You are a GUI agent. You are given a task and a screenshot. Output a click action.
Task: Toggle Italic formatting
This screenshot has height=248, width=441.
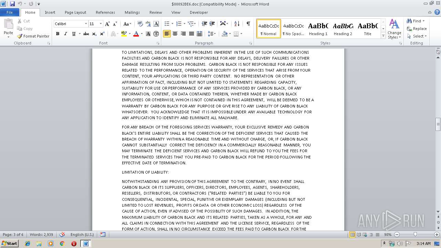click(x=65, y=34)
